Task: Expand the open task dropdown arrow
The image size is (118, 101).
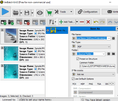Action: coord(21,13)
